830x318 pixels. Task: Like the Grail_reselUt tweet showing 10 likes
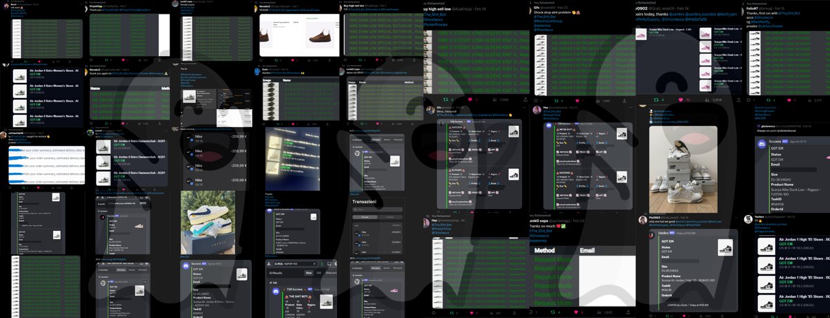click(x=681, y=100)
